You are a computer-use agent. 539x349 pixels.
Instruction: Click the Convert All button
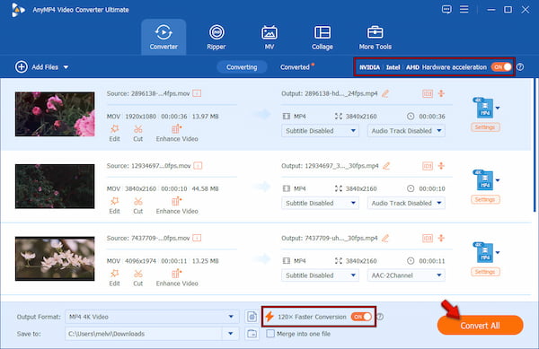(480, 326)
